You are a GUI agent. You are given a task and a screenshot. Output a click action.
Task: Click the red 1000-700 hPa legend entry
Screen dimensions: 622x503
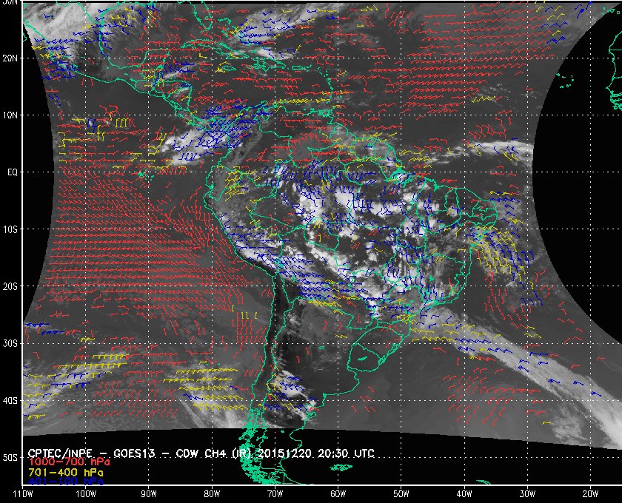69,462
